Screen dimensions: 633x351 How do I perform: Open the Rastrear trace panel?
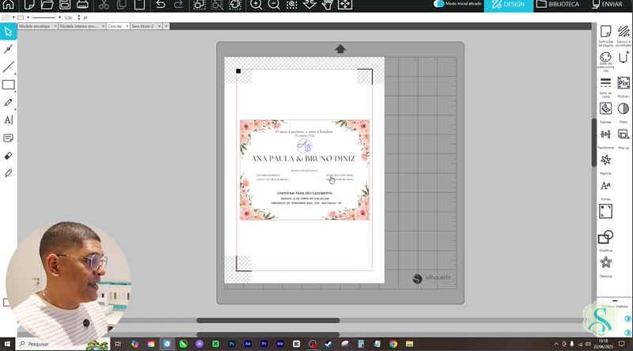click(x=605, y=112)
